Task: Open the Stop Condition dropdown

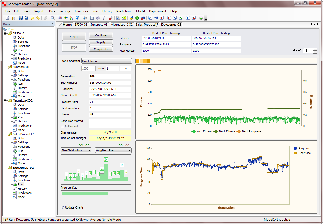Action: (x=106, y=61)
